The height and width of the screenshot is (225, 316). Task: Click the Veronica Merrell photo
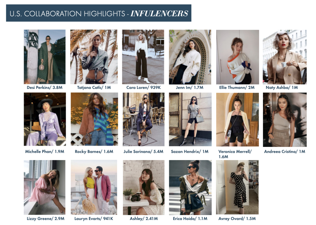click(x=238, y=120)
